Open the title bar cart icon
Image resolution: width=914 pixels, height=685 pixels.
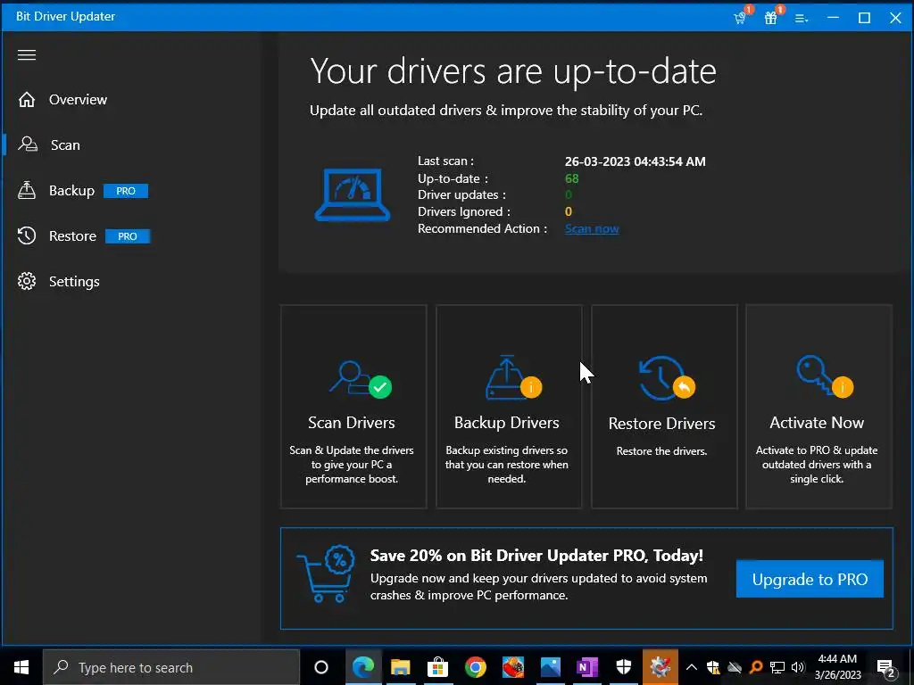click(x=741, y=17)
